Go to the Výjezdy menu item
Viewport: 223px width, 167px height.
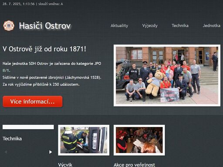coord(150,26)
